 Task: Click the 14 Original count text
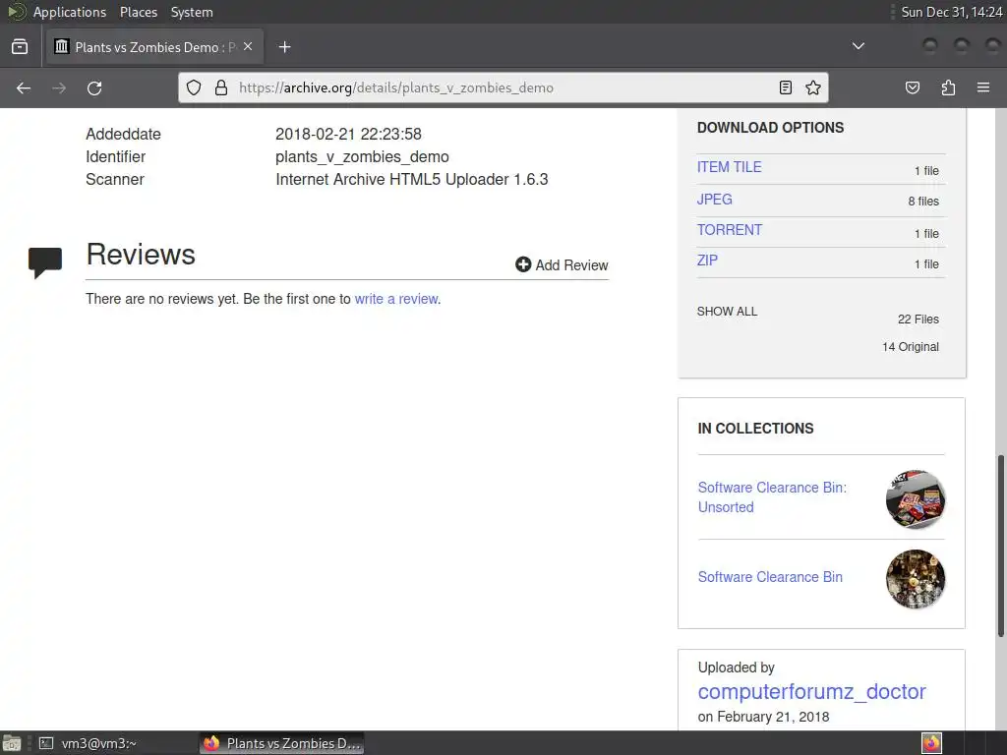(910, 347)
